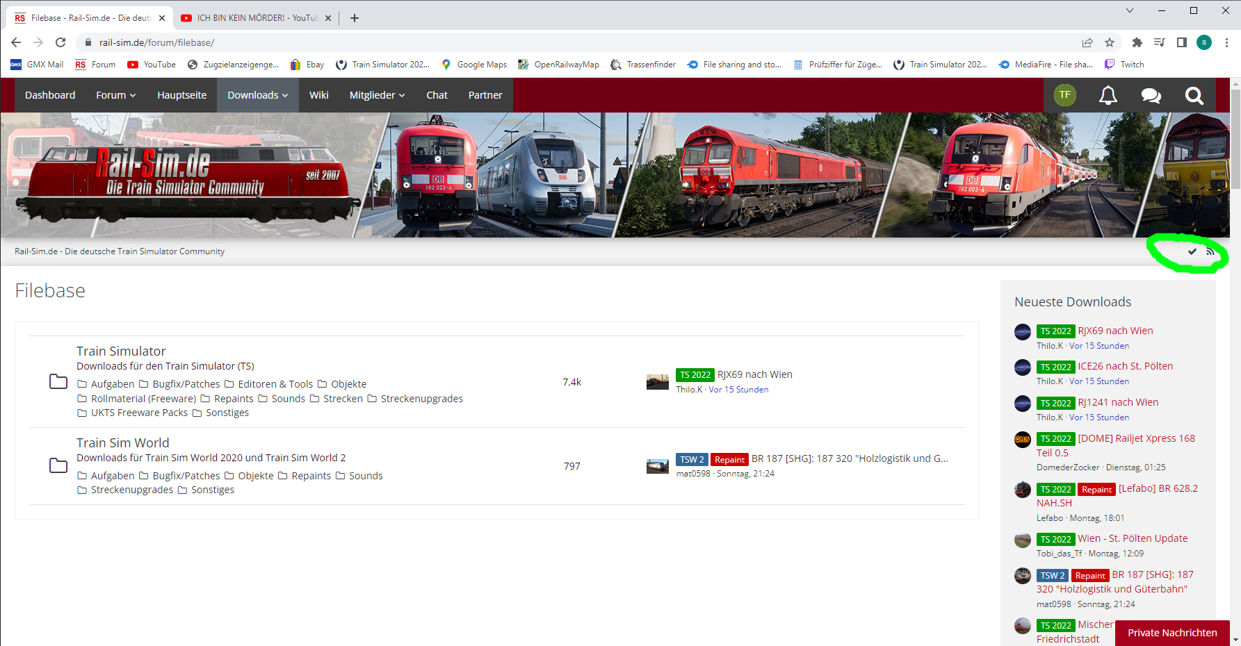Open Twitch bookmark
Screen dimensions: 1241x646
(1124, 65)
